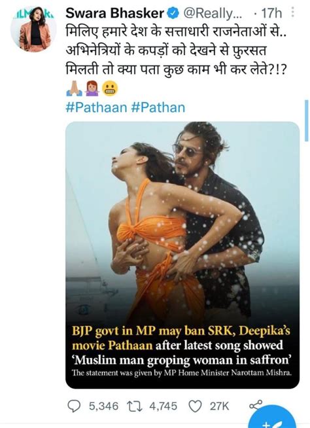Click the #Pathaan hashtag
310x428 pixels.
pos(96,107)
